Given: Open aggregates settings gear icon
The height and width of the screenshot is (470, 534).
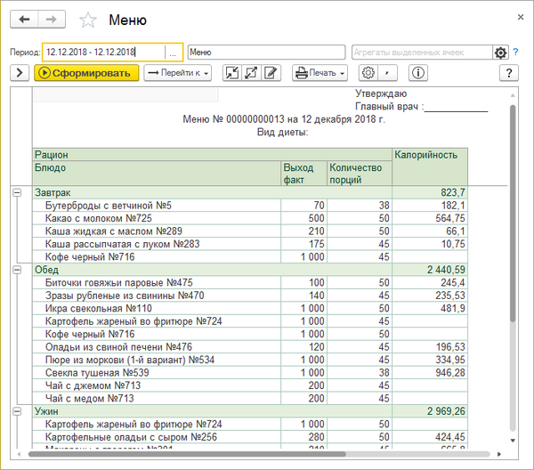Looking at the screenshot, I should 501,53.
